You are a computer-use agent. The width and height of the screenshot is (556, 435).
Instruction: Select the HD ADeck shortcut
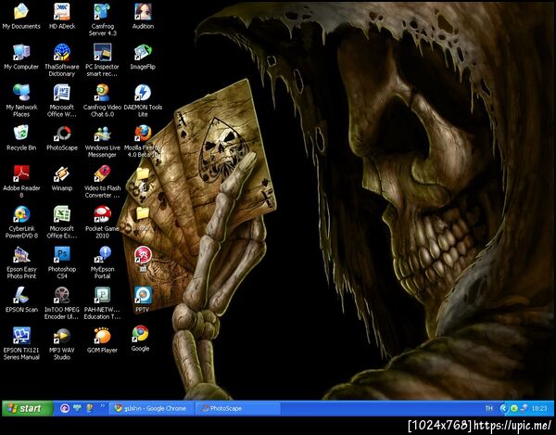62,16
